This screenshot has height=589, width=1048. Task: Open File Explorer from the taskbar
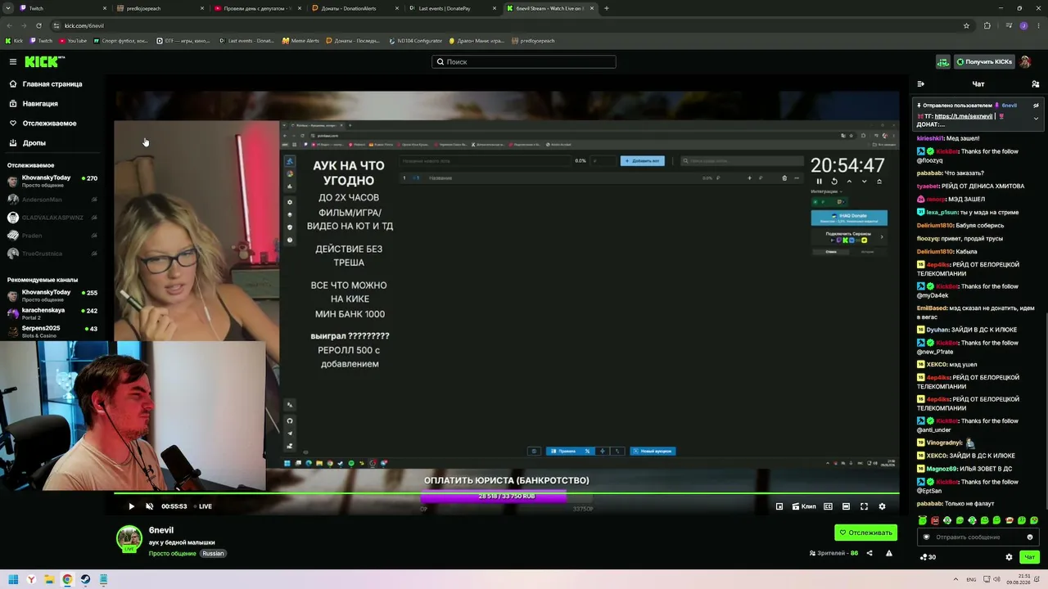tap(49, 579)
